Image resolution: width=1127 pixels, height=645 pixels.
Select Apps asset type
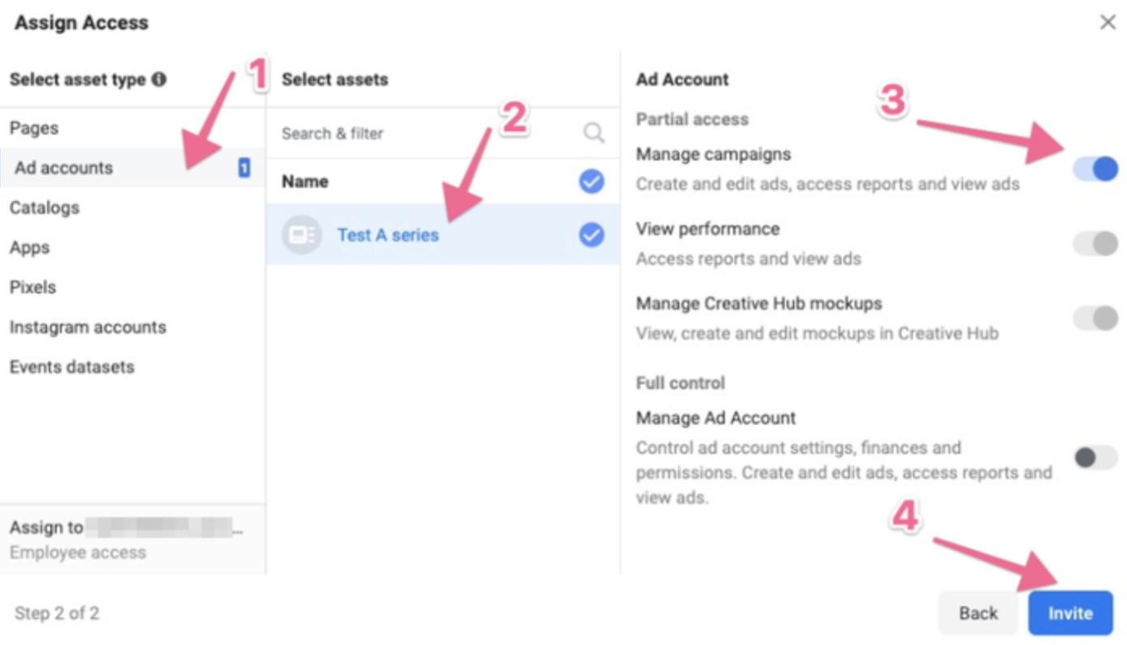tap(29, 247)
